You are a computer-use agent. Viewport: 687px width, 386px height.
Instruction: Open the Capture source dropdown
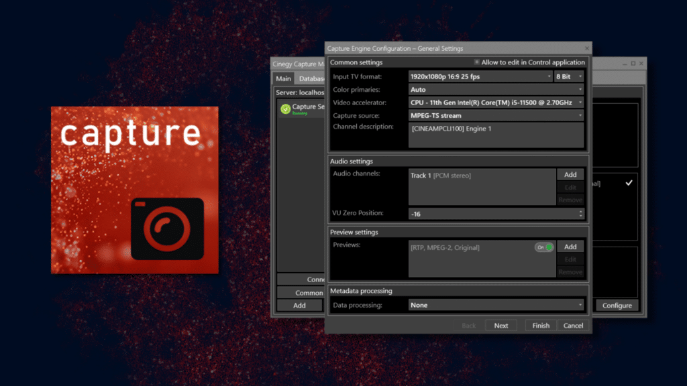(496, 115)
